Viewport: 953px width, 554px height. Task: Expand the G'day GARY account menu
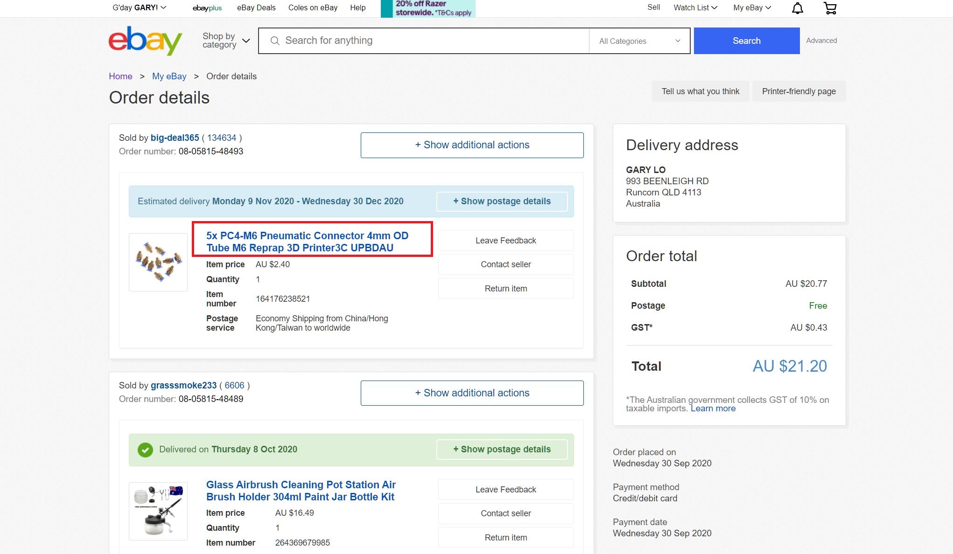[x=139, y=7]
